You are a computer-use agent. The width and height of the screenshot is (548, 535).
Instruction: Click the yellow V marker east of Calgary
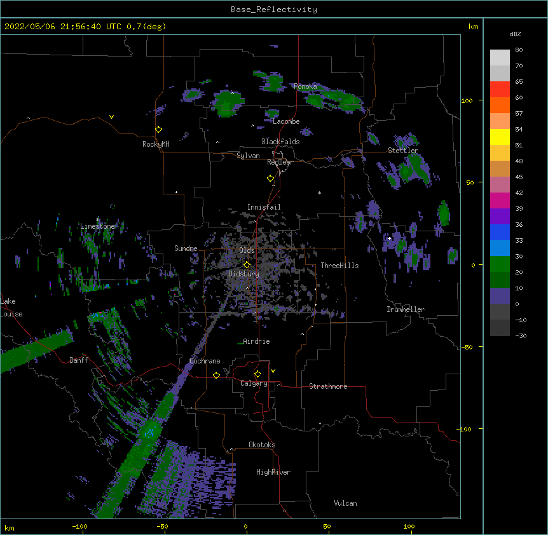click(x=273, y=371)
